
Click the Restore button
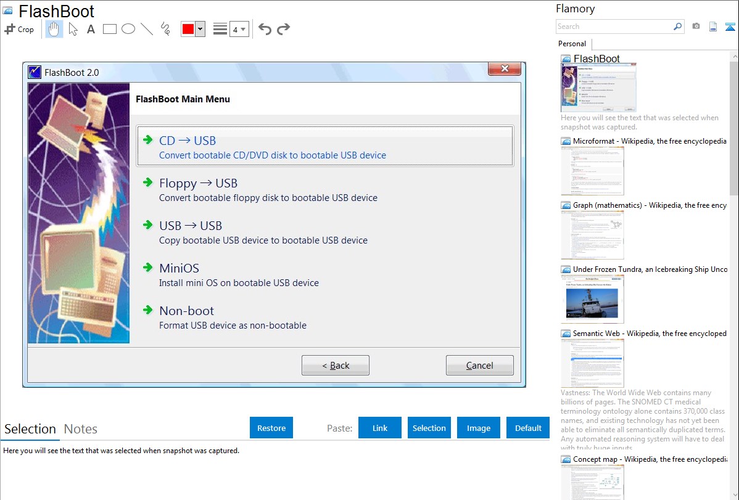click(x=271, y=427)
